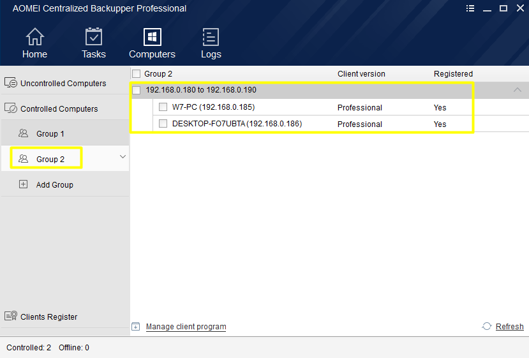Click the Clients Register certificate icon

10,316
